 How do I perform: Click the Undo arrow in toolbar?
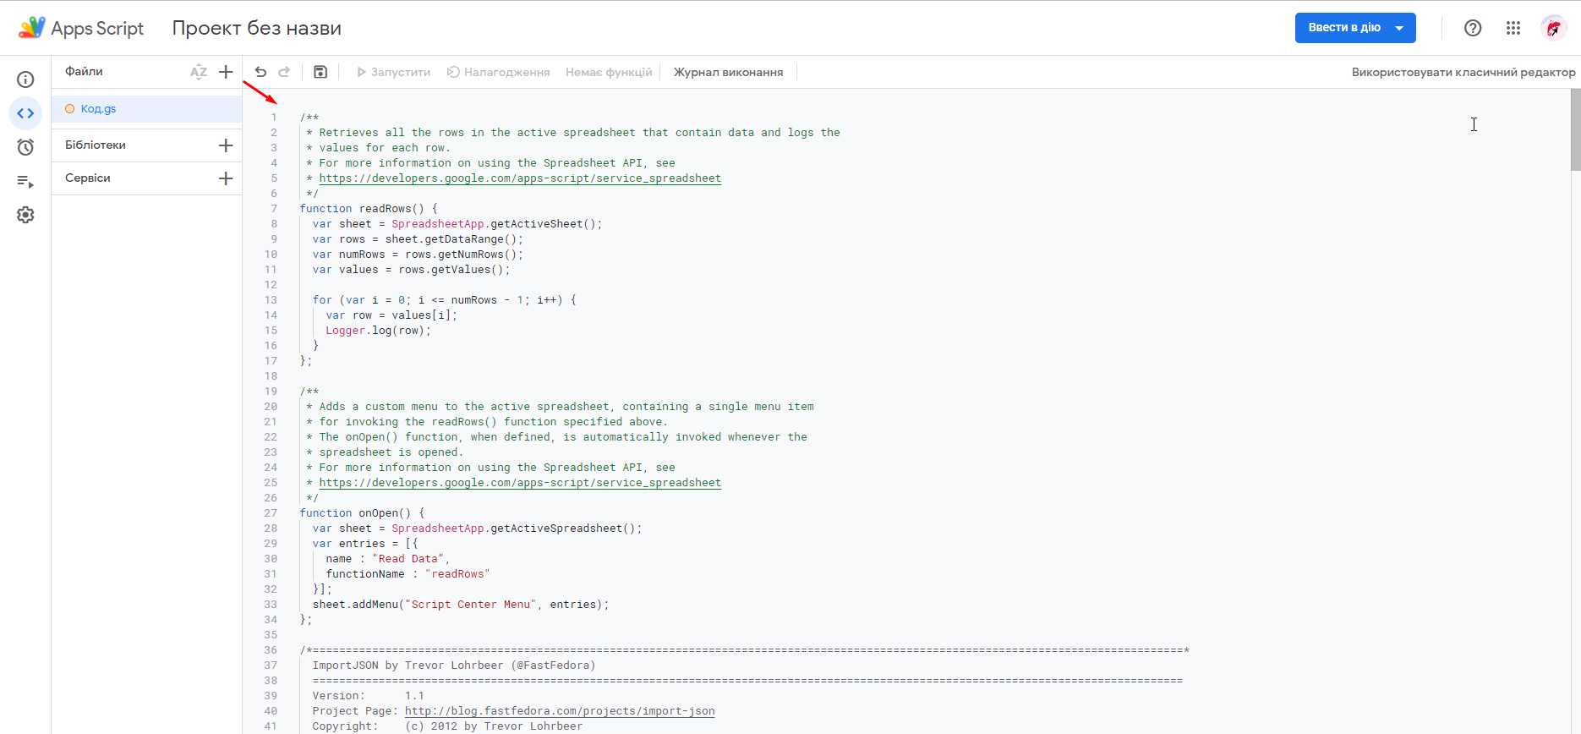point(260,72)
